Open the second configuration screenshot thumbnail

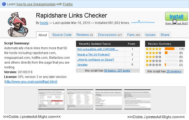coord(80,99)
